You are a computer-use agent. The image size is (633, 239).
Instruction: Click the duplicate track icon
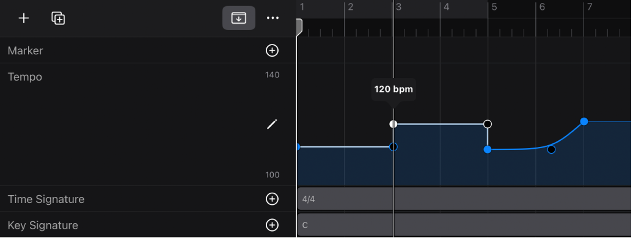pos(58,18)
